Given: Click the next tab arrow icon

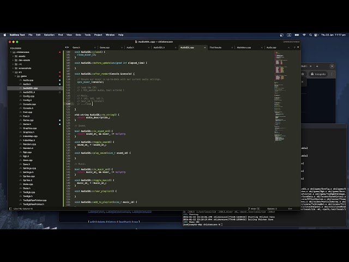Looking at the screenshot, I should pos(68,47).
